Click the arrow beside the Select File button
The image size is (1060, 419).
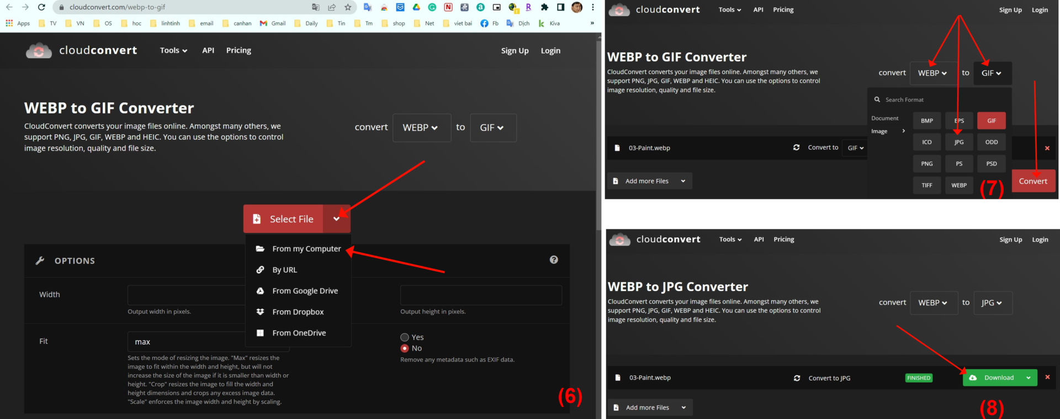[336, 219]
